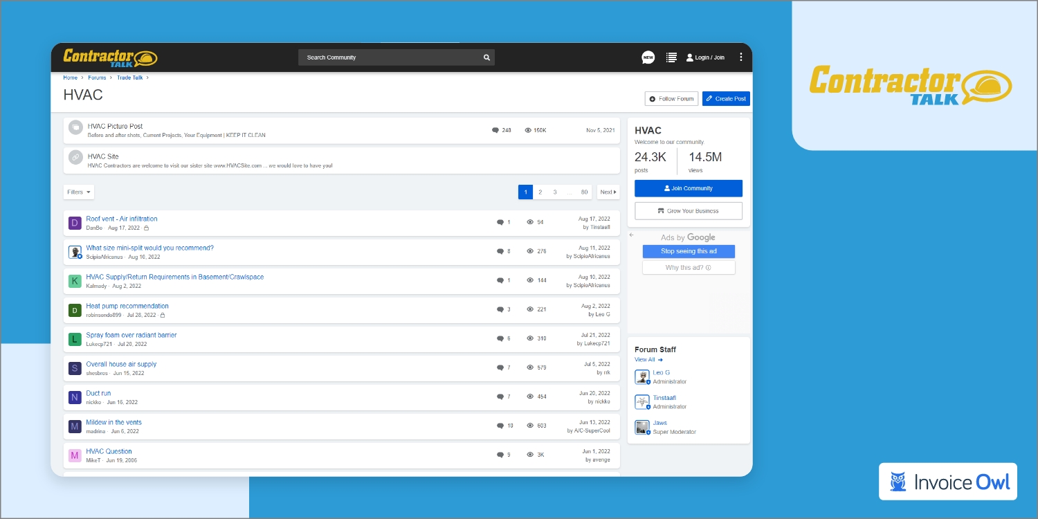
Task: Click the search magnifier icon
Action: pos(486,57)
